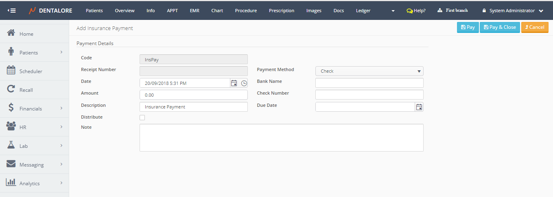Click the Recall refresh icon
Viewport: 553px width, 197px height.
click(x=11, y=89)
